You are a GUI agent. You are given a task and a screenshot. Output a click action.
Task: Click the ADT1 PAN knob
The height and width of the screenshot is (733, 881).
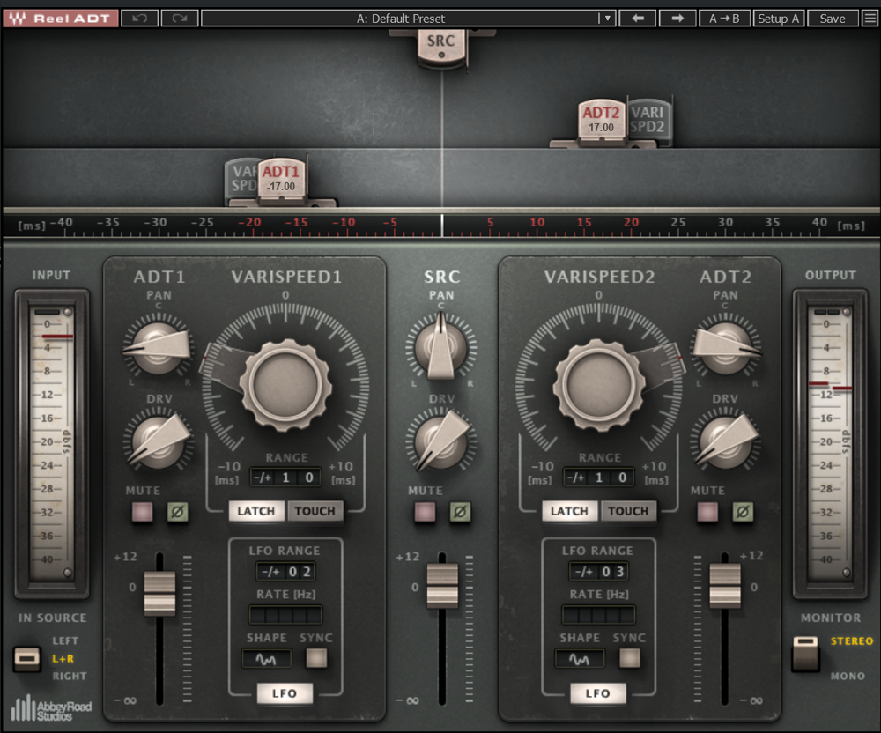pos(159,346)
